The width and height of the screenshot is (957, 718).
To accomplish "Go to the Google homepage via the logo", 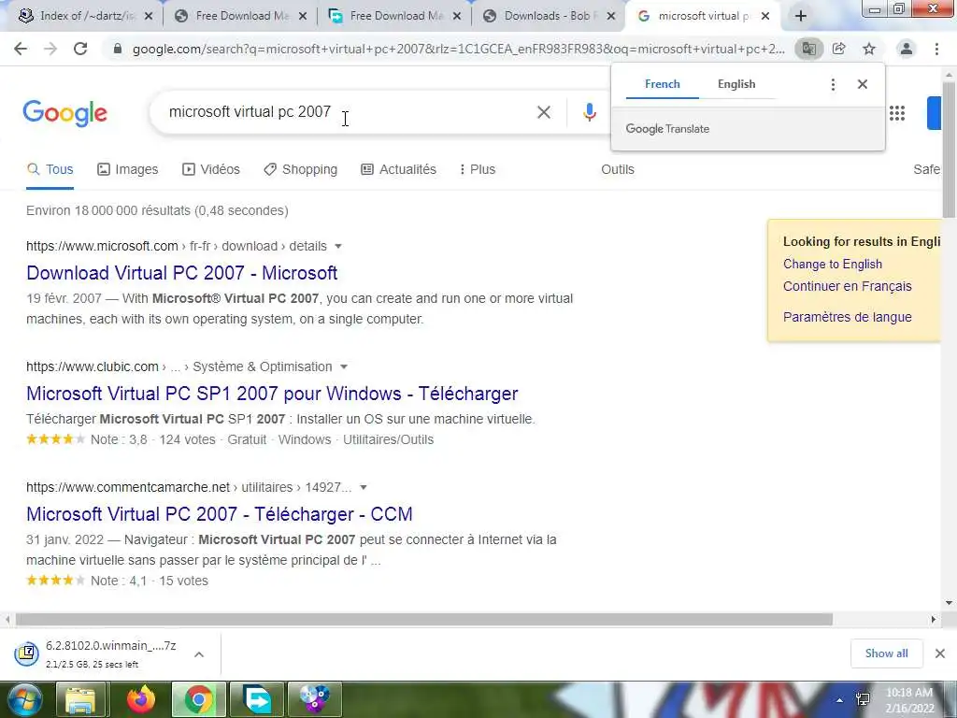I will 65,113.
